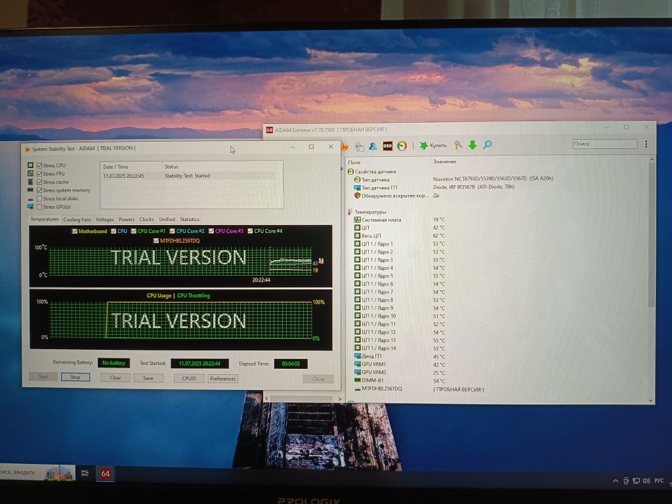This screenshot has height=504, width=672.
Task: Click the chip icon beside Stress cache
Action: click(x=30, y=182)
